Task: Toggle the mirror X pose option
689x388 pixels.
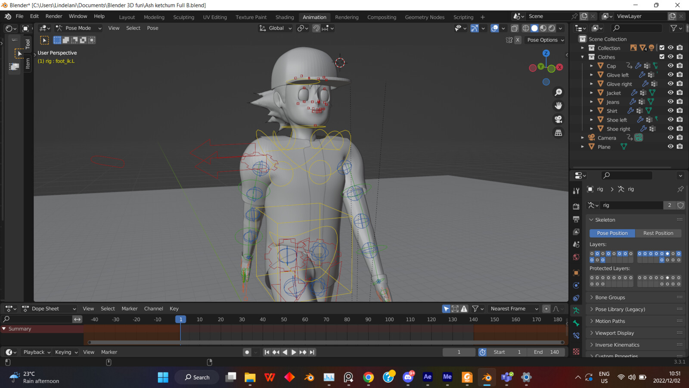Action: [518, 40]
